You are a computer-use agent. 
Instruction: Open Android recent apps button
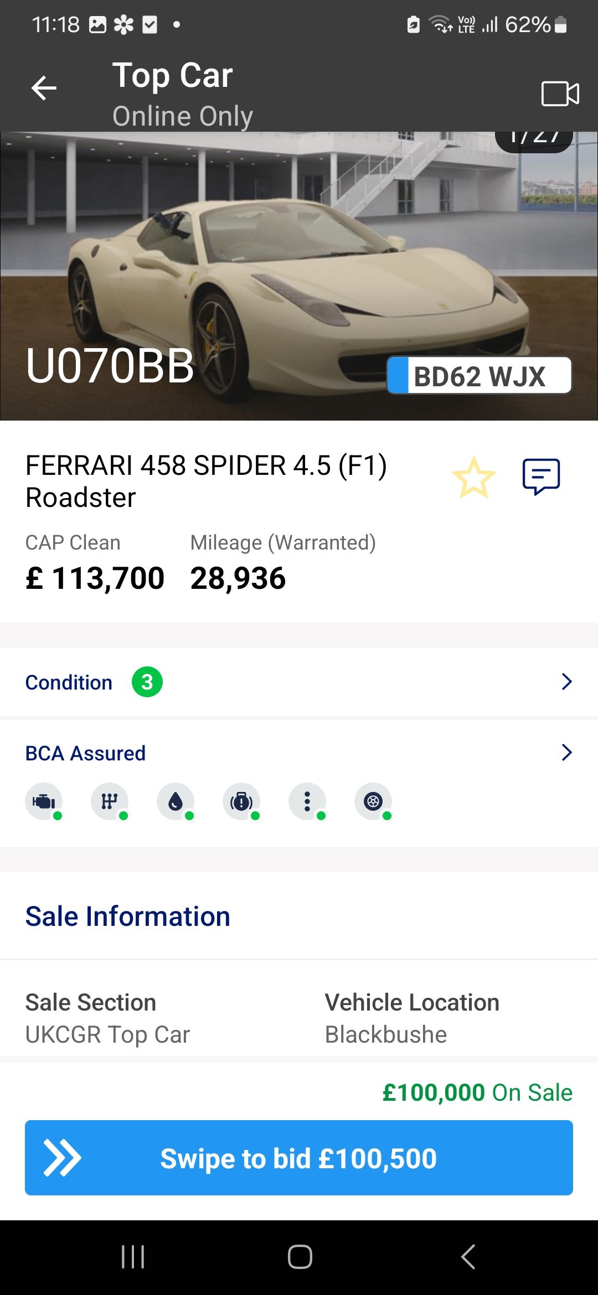(133, 1257)
